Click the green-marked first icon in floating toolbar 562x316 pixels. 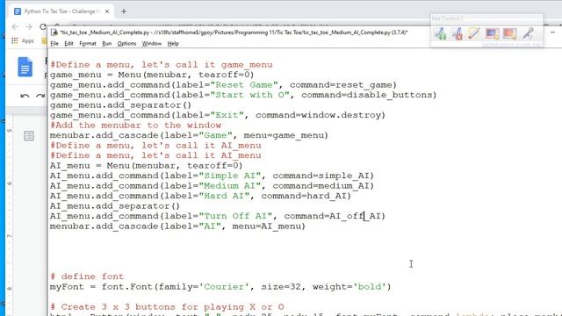440,33
